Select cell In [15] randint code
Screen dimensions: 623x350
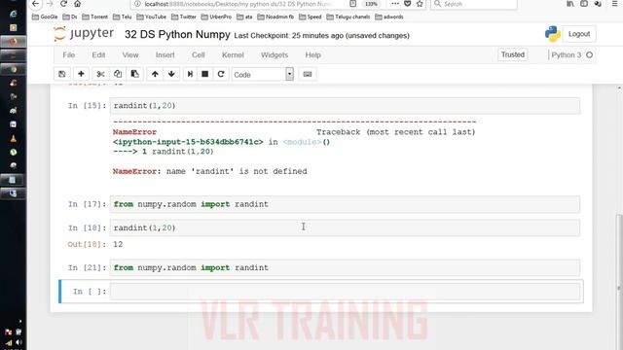click(x=345, y=106)
